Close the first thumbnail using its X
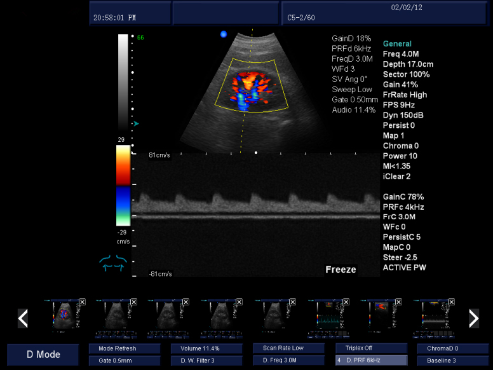Image resolution: width=493 pixels, height=370 pixels. coord(81,304)
